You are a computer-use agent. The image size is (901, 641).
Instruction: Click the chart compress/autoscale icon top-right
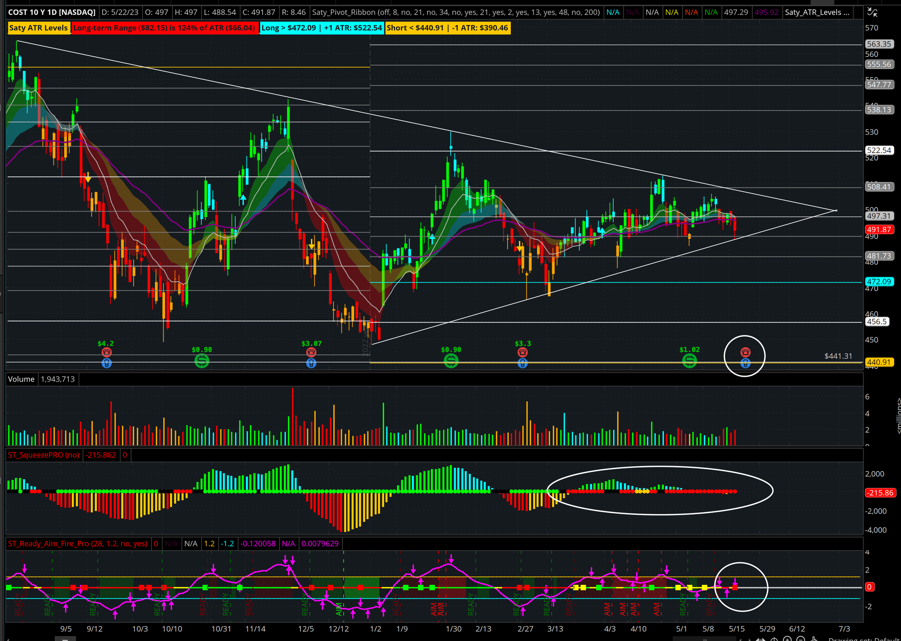(872, 13)
